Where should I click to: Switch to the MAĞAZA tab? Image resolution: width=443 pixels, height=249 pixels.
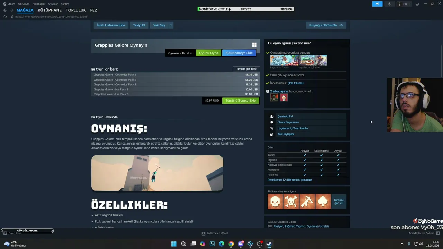click(25, 10)
